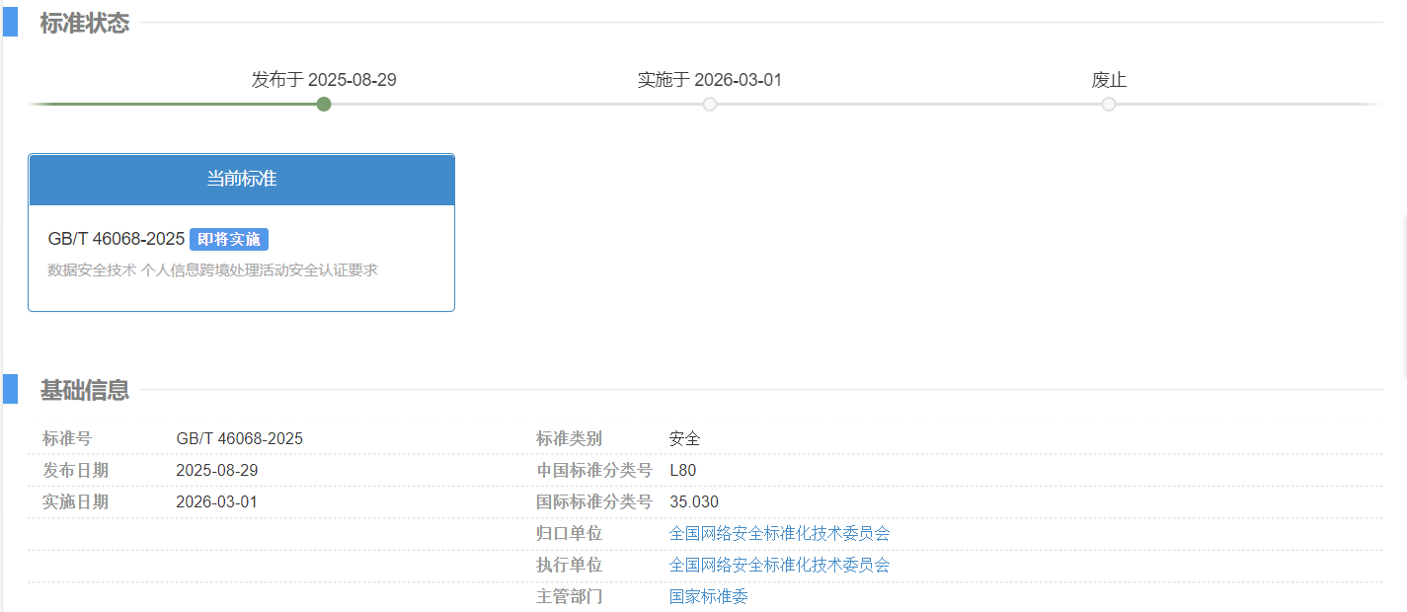Viewport: 1407px width, 612px height.
Task: Click the 基础信息 section heading
Action: [85, 390]
